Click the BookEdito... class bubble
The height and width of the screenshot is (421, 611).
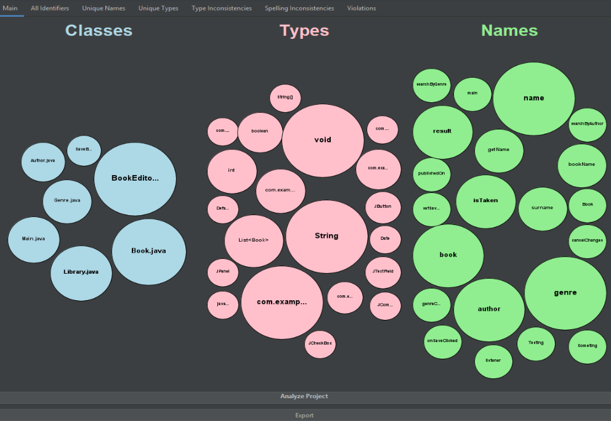[x=135, y=179]
